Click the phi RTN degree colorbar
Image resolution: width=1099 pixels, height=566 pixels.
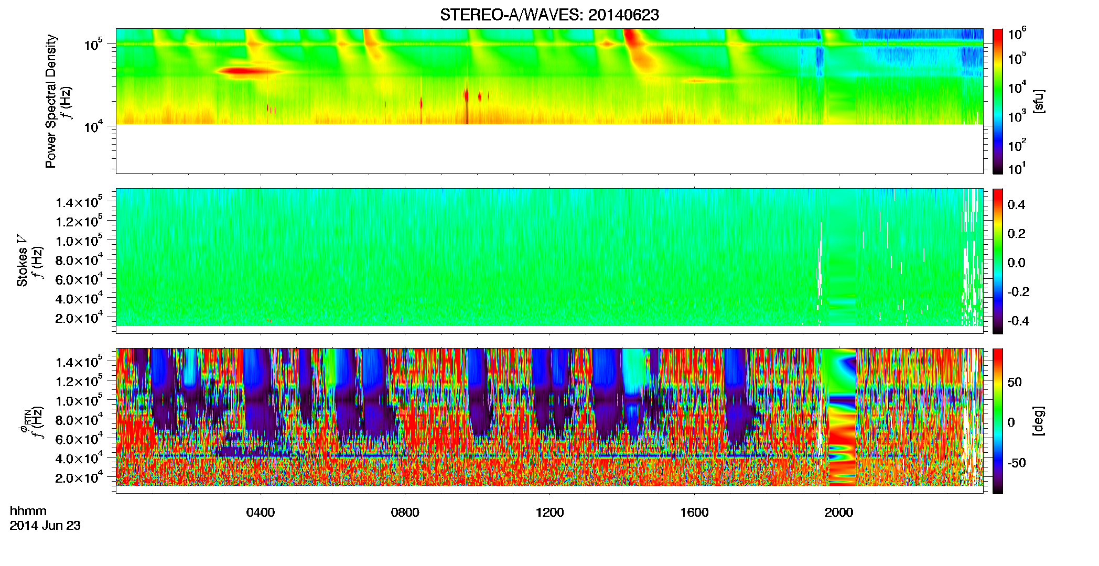pos(998,421)
